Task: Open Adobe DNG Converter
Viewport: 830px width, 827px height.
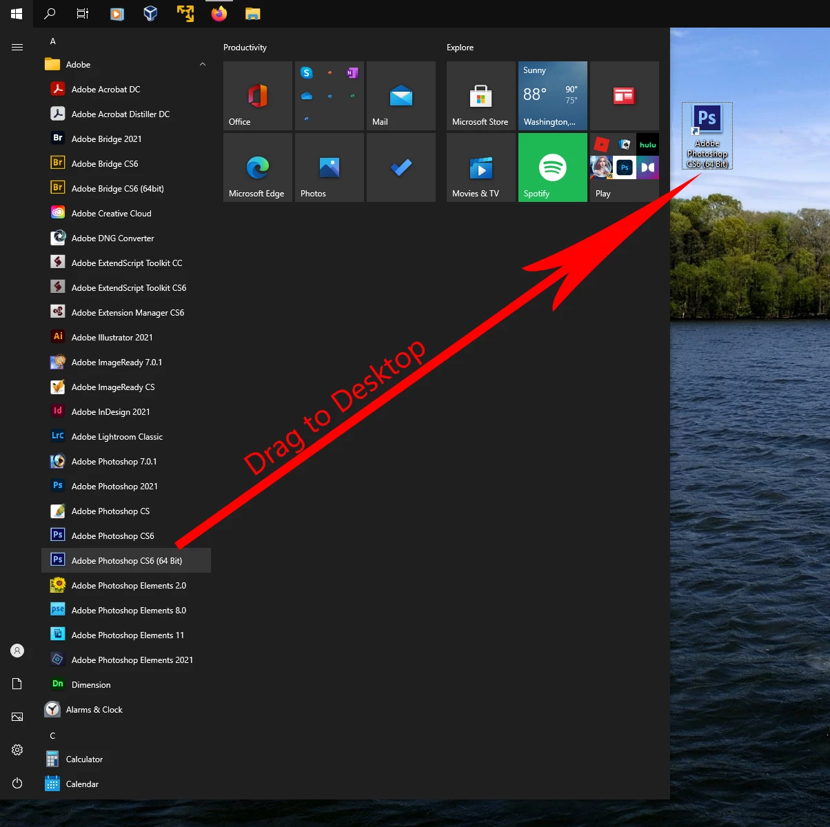Action: (126, 238)
